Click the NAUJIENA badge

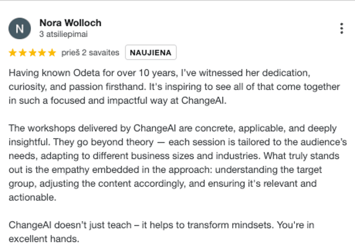tap(151, 53)
